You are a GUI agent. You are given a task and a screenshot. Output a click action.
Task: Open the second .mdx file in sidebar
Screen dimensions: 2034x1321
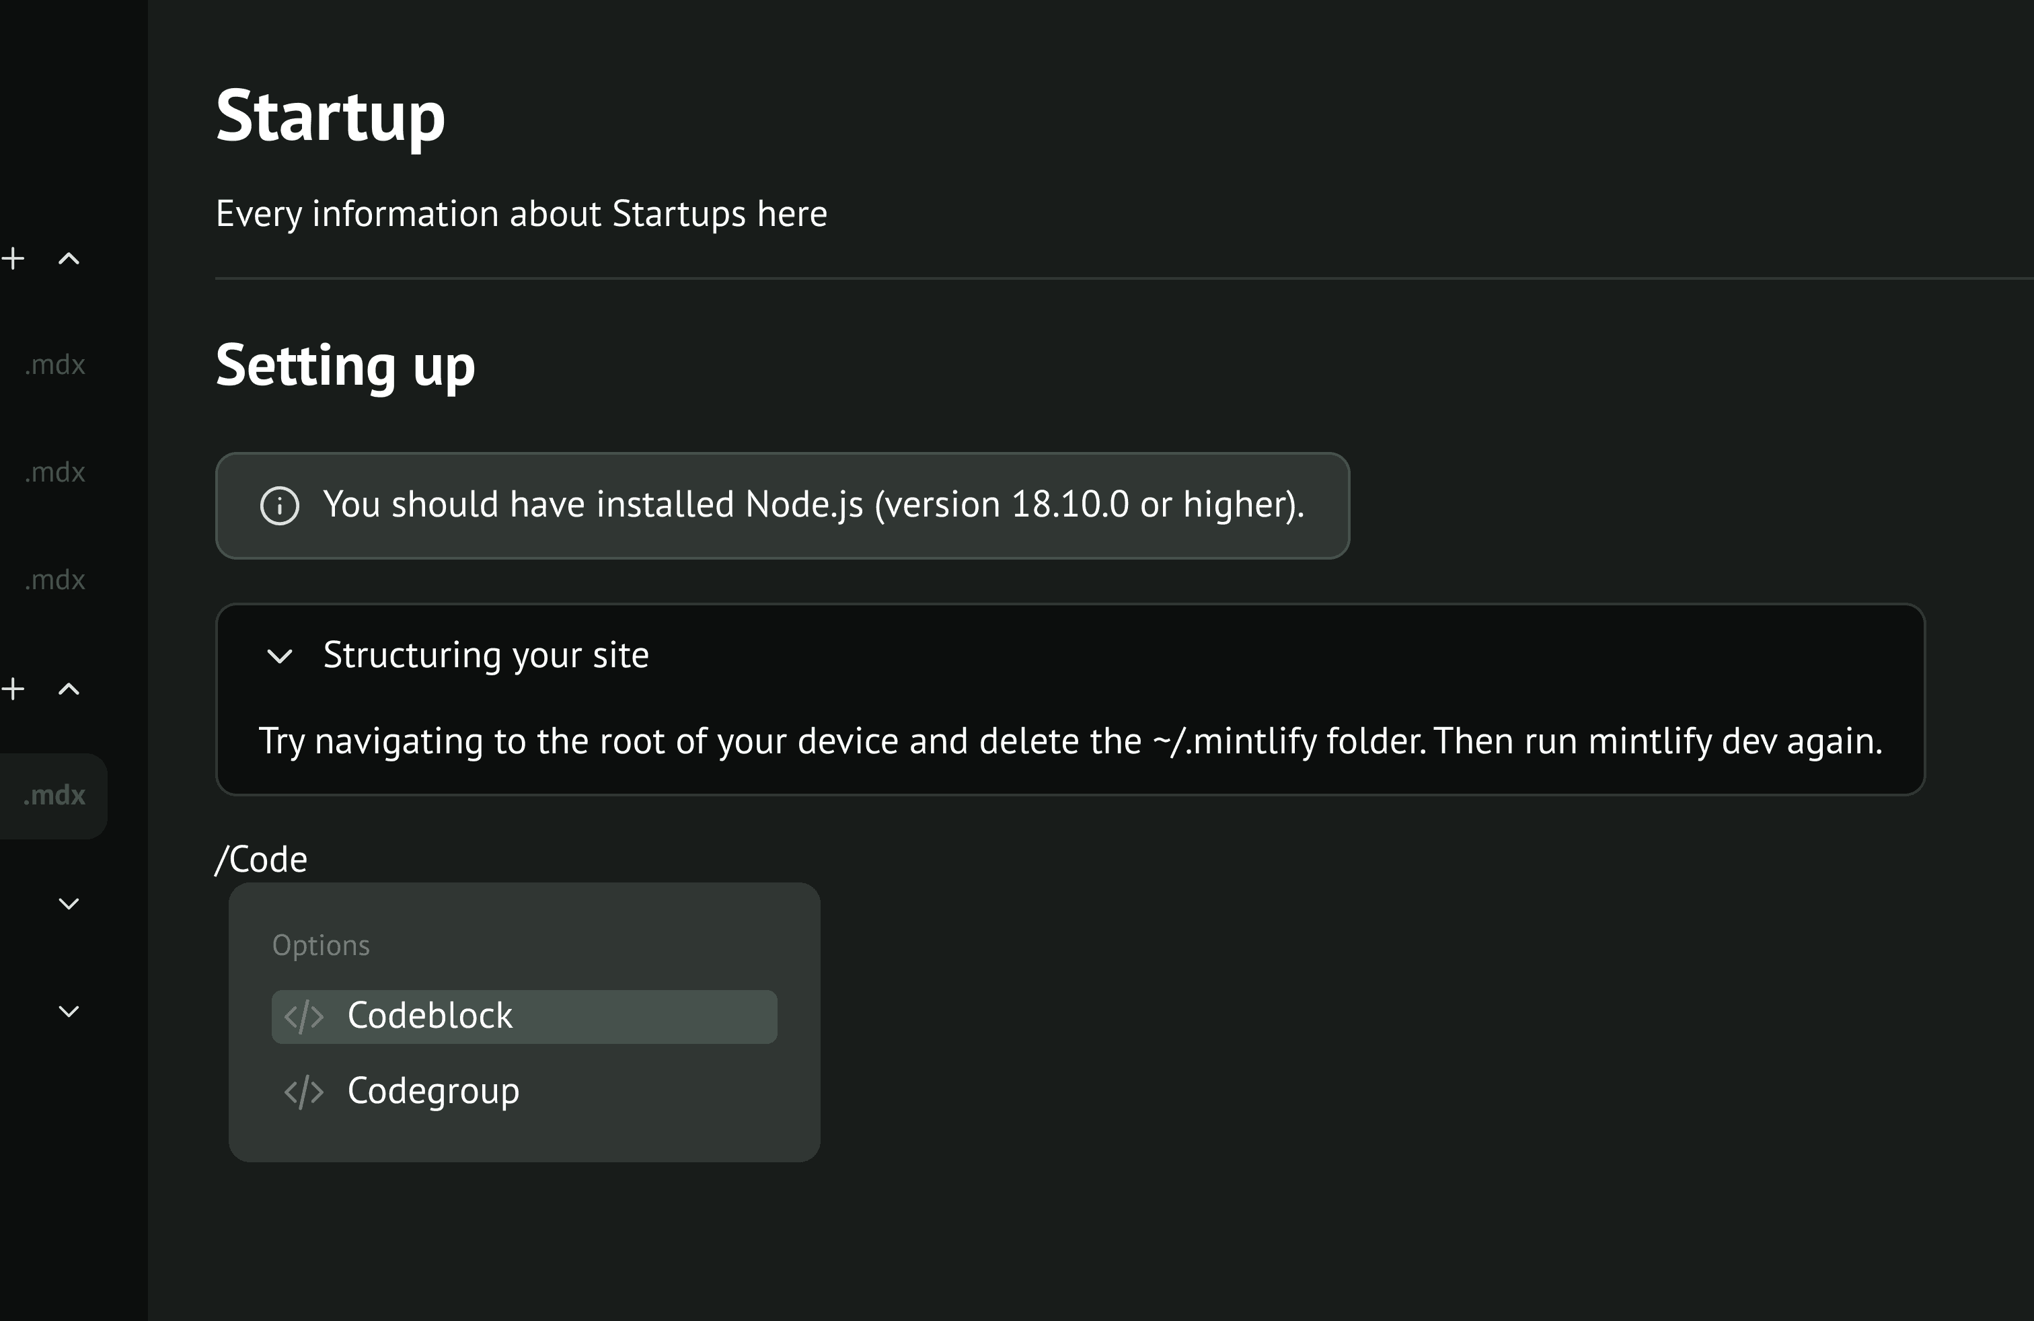point(54,473)
